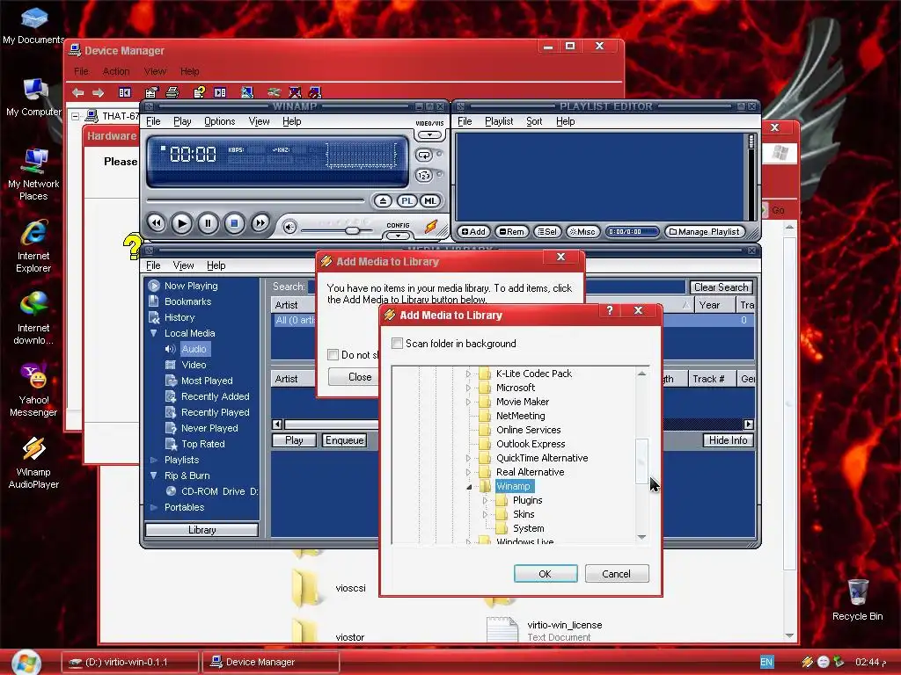Click the Winamp seek bar
The image size is (901, 675).
coord(256,200)
